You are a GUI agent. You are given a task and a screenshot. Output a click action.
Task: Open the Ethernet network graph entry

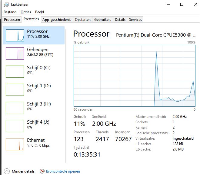(15, 144)
